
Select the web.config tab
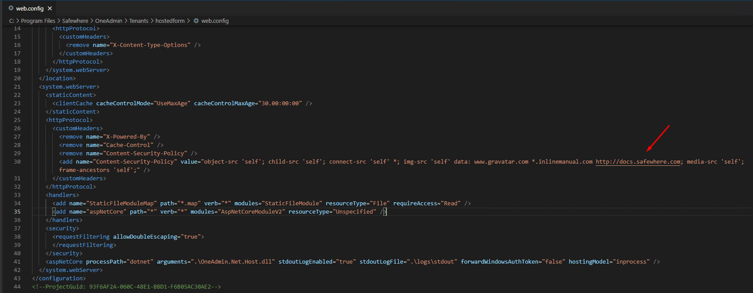tap(30, 8)
